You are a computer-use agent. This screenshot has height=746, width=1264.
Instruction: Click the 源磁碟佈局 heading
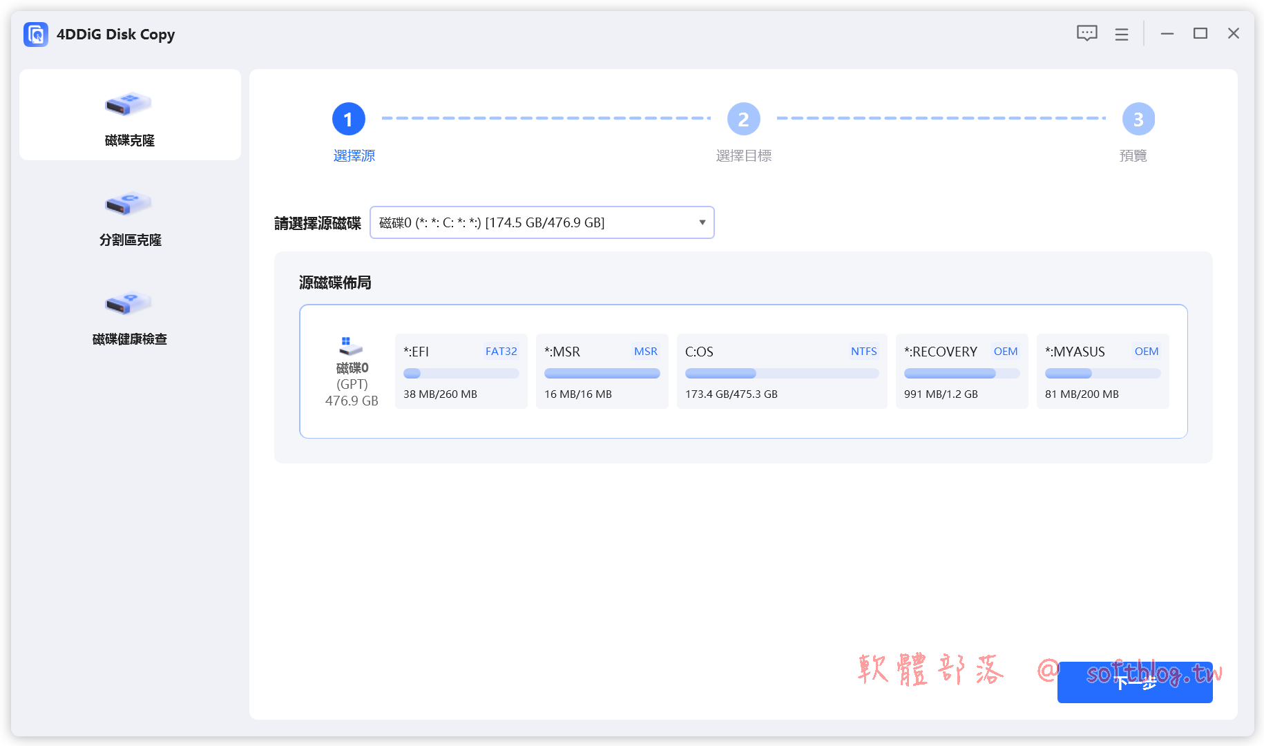[335, 283]
